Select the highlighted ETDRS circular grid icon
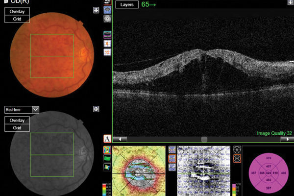This screenshot has height=196, width=294. click(237, 158)
